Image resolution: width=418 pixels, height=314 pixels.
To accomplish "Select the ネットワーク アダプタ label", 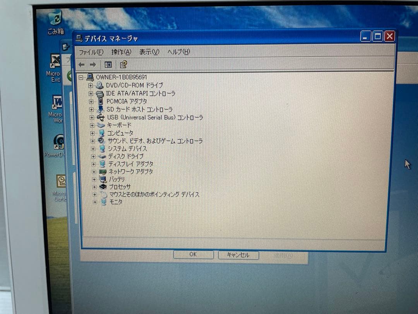I will [x=131, y=171].
